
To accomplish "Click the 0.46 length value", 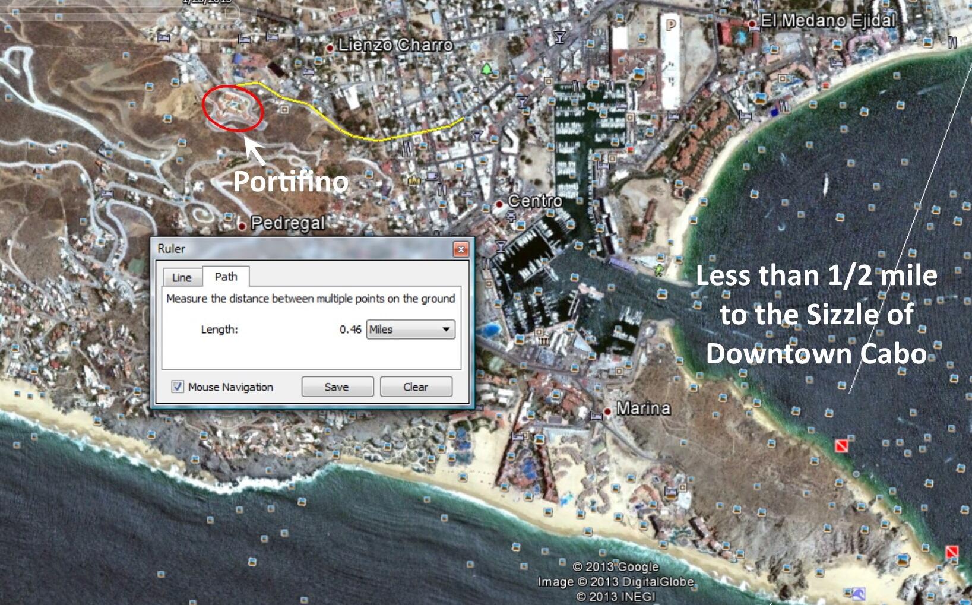I will click(350, 330).
